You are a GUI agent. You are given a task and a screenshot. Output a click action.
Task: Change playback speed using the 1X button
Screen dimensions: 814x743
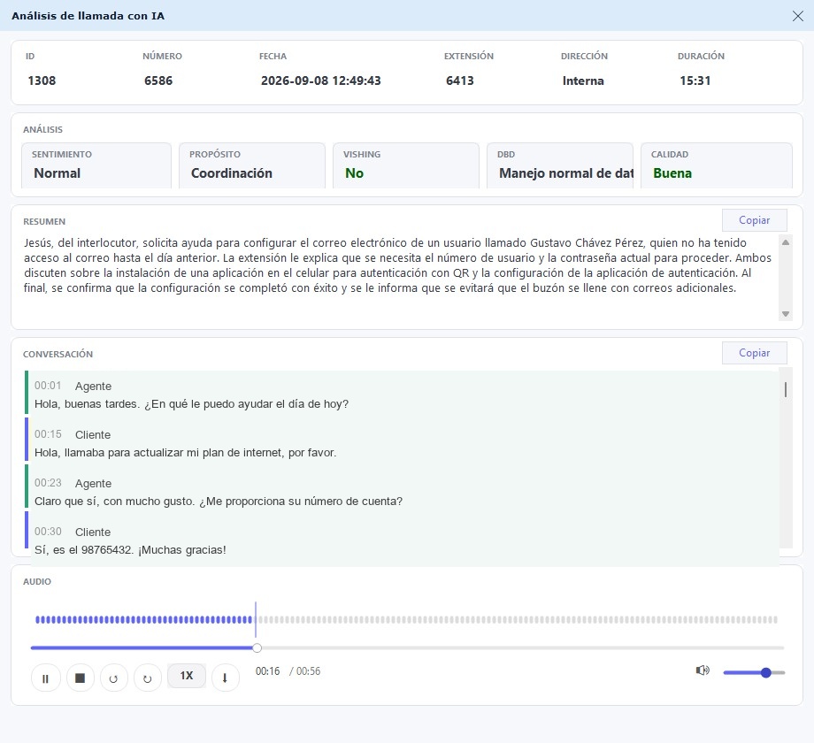tap(187, 676)
